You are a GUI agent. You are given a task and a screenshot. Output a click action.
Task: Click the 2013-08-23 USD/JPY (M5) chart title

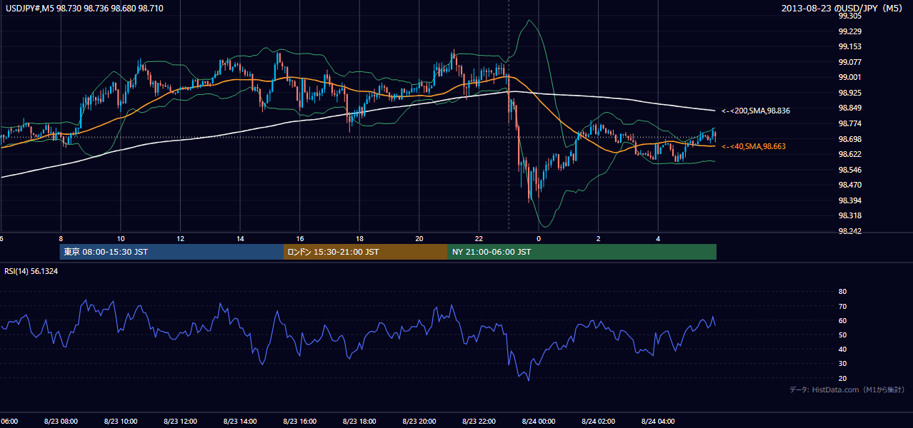pyautogui.click(x=843, y=9)
